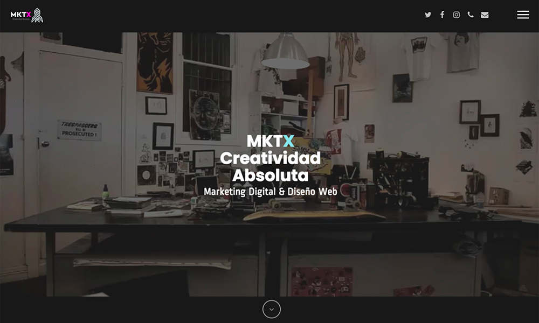This screenshot has width=539, height=323.
Task: Click the MKTX logo text in header
Action: point(20,15)
